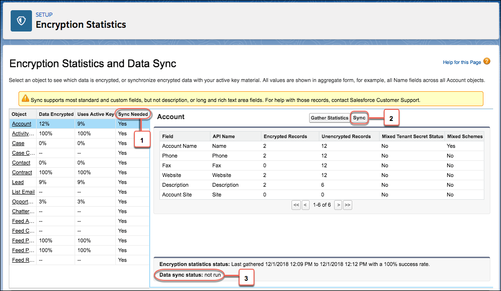Viewport: 501px width, 291px height.
Task: Choose the List Email object link
Action: coord(23,192)
